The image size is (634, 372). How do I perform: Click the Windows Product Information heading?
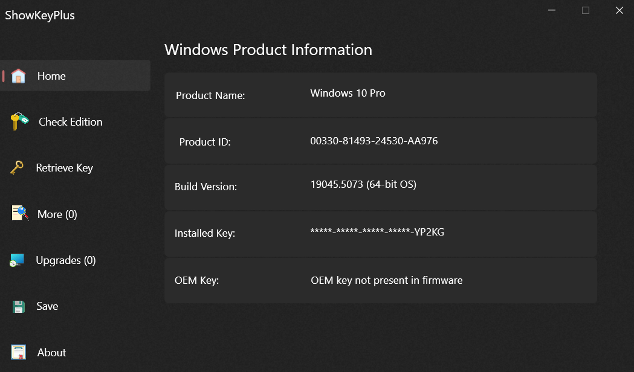coord(268,50)
